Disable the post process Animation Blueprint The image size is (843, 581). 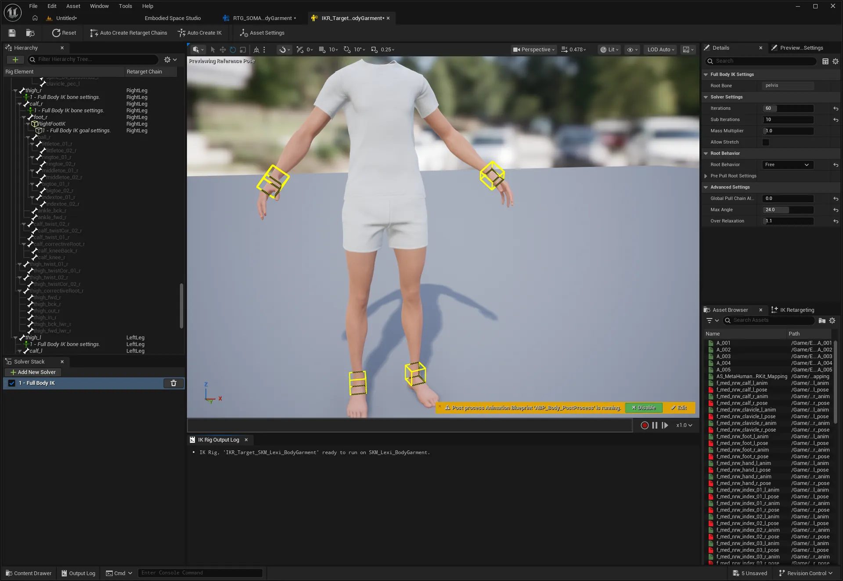pos(644,408)
